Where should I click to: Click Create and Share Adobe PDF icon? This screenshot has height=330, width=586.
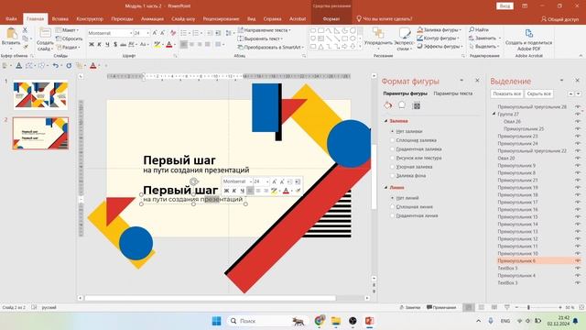(x=529, y=33)
